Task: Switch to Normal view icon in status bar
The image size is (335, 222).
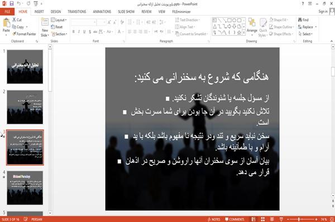Action: [x=253, y=219]
